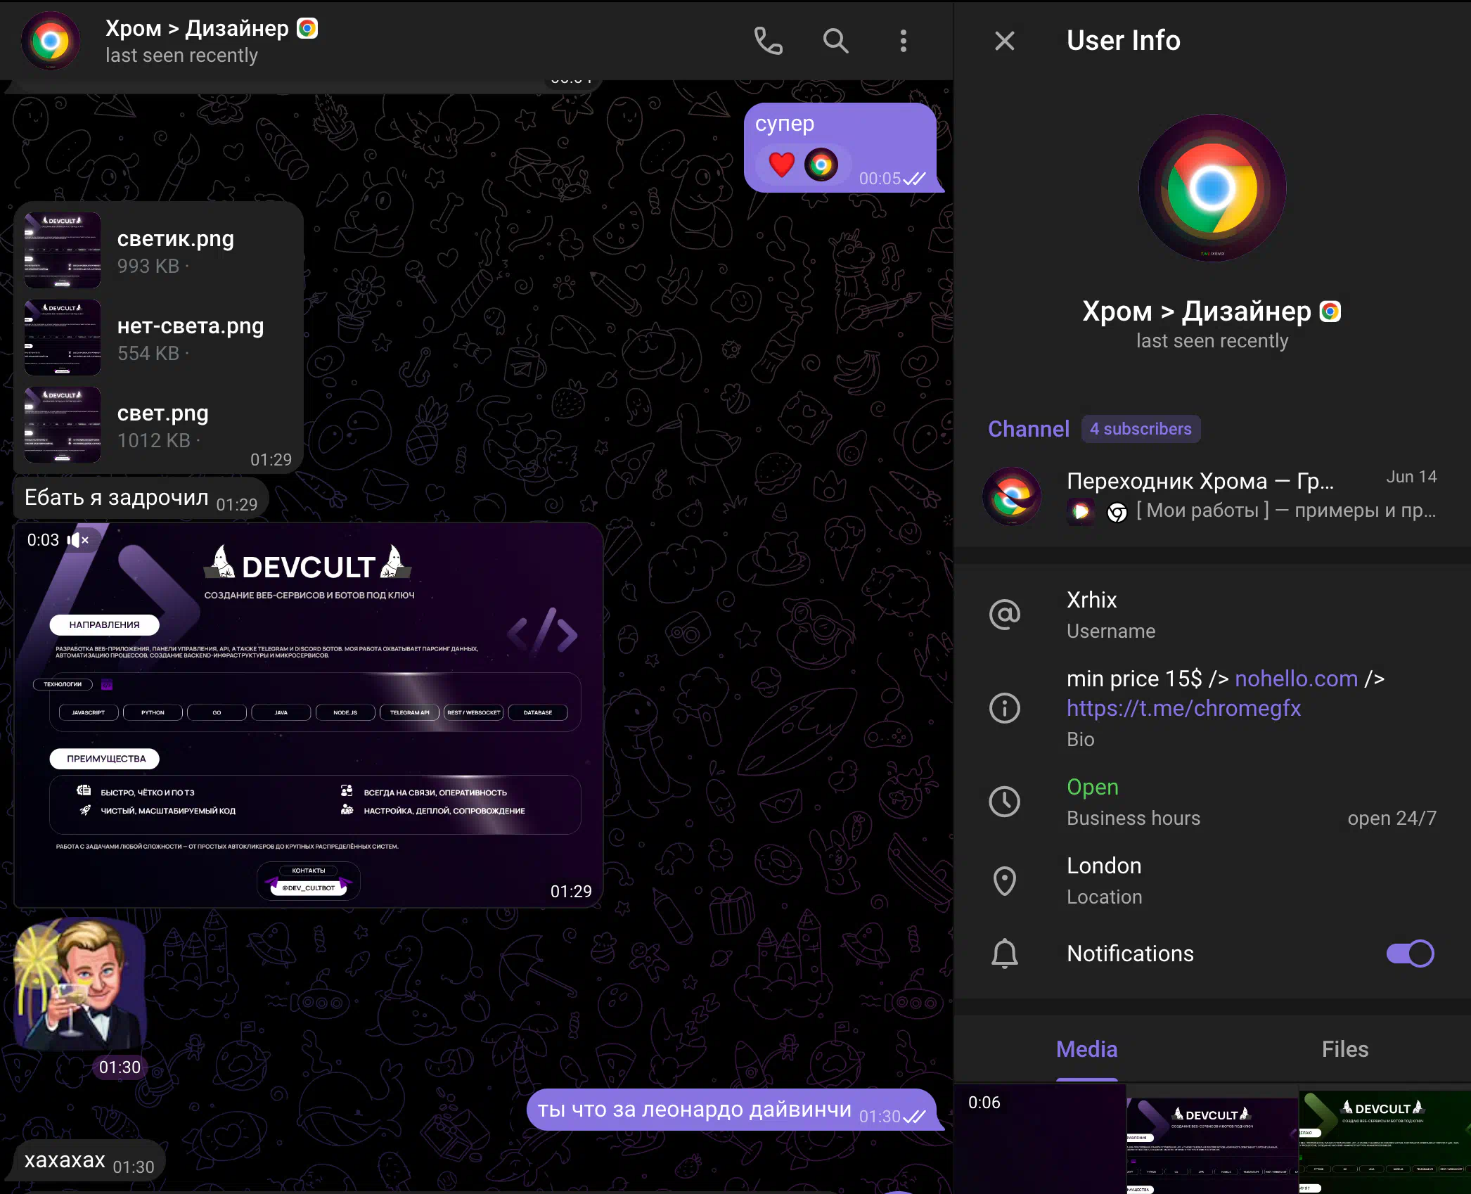Play the DEVCULT video message
The width and height of the screenshot is (1471, 1194).
point(309,715)
